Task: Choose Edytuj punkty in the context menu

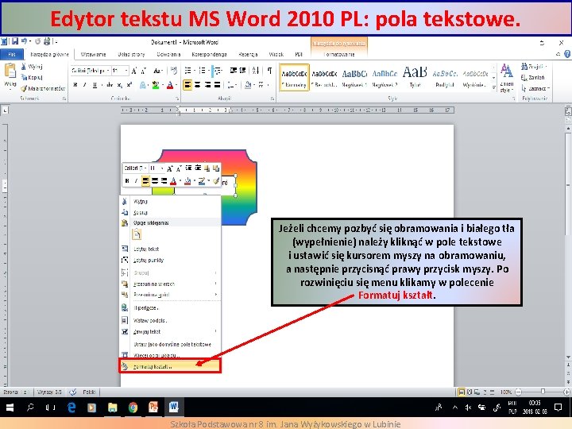Action: 170,260
